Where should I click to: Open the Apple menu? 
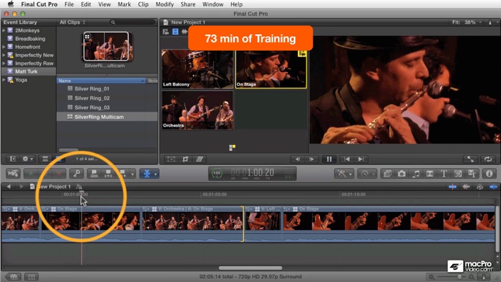(x=11, y=4)
